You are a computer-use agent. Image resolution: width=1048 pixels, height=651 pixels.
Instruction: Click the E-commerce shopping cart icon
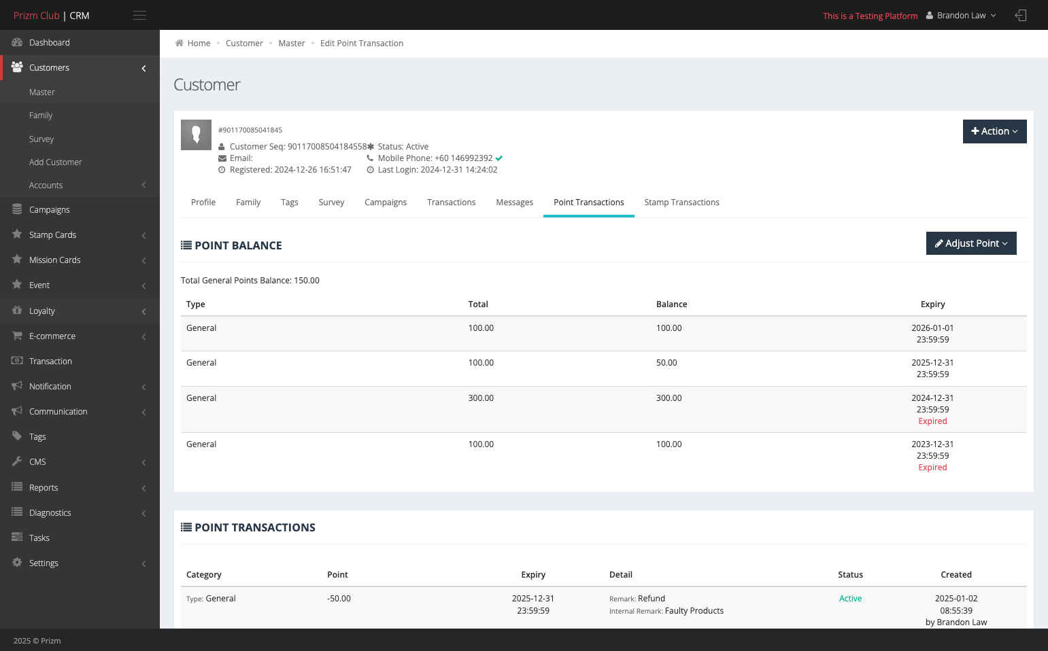coord(17,336)
